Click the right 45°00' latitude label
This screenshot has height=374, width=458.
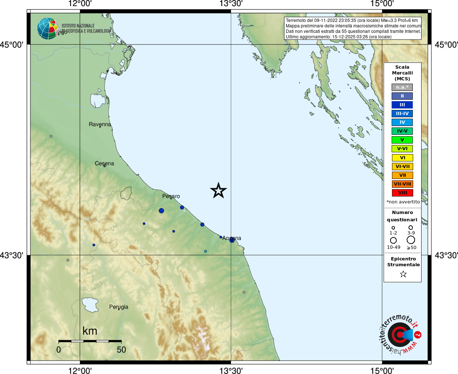pyautogui.click(x=446, y=45)
